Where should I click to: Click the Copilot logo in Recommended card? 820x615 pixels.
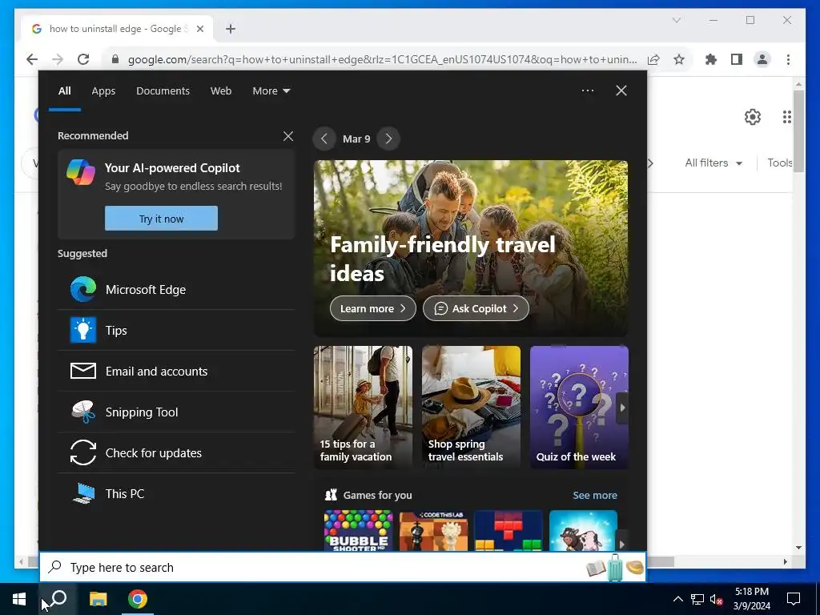(x=81, y=172)
